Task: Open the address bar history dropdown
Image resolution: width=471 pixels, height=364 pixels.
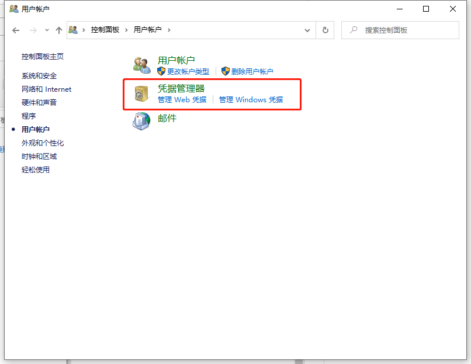Action: pos(306,30)
